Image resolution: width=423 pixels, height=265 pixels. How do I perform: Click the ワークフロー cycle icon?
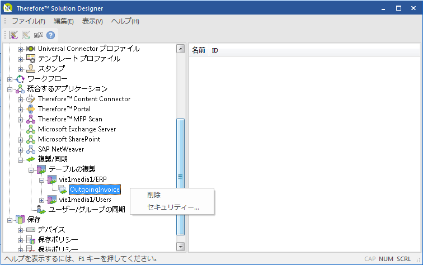20,79
